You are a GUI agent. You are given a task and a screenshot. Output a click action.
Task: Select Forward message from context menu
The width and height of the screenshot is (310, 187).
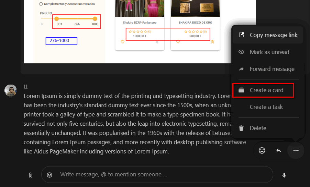coord(268,69)
